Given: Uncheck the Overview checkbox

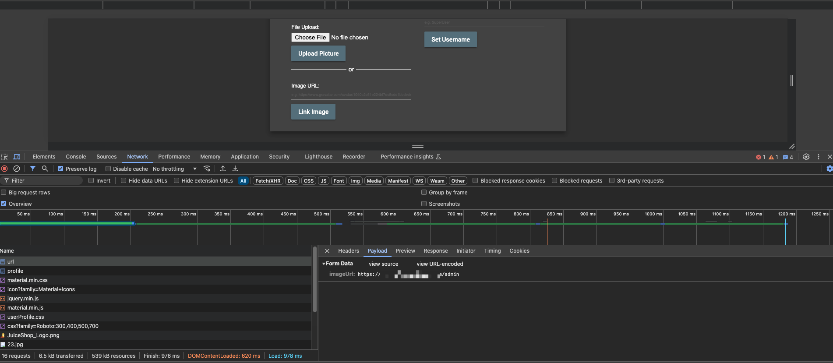Looking at the screenshot, I should (4, 204).
